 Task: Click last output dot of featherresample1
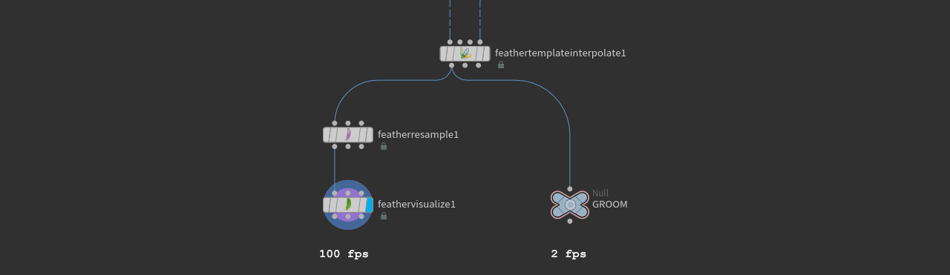coord(361,146)
